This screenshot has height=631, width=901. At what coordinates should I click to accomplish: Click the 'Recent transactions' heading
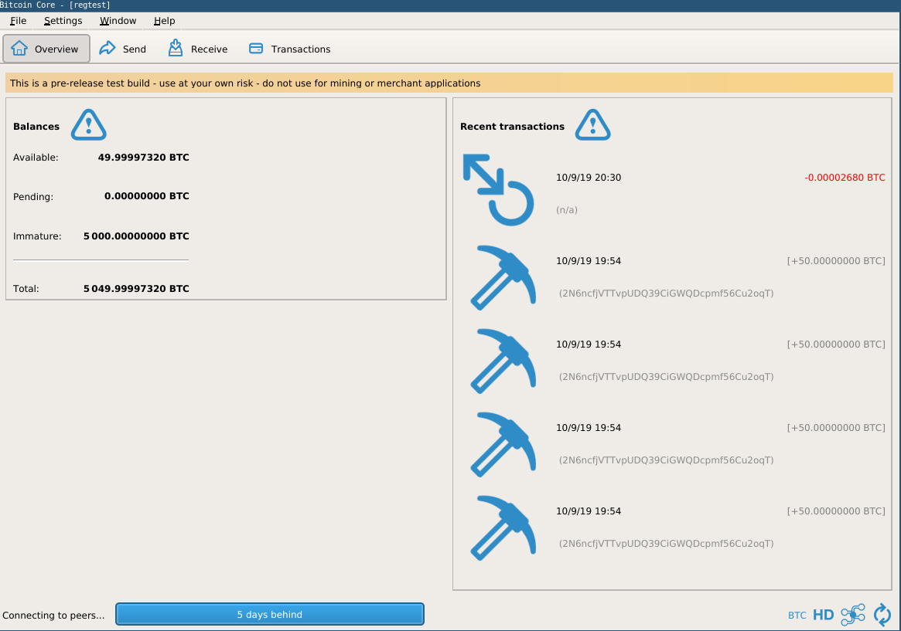click(x=512, y=127)
